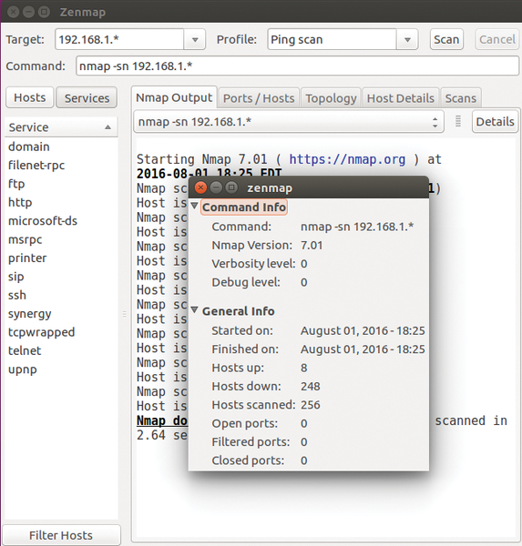Image resolution: width=522 pixels, height=546 pixels.
Task: Click the Command field at the top
Action: click(297, 66)
